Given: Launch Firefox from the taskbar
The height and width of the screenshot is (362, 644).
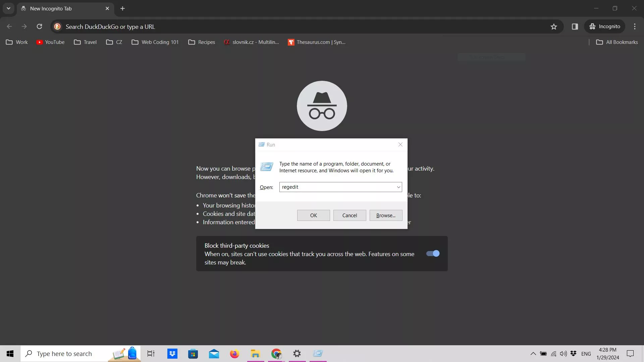Looking at the screenshot, I should click(234, 354).
